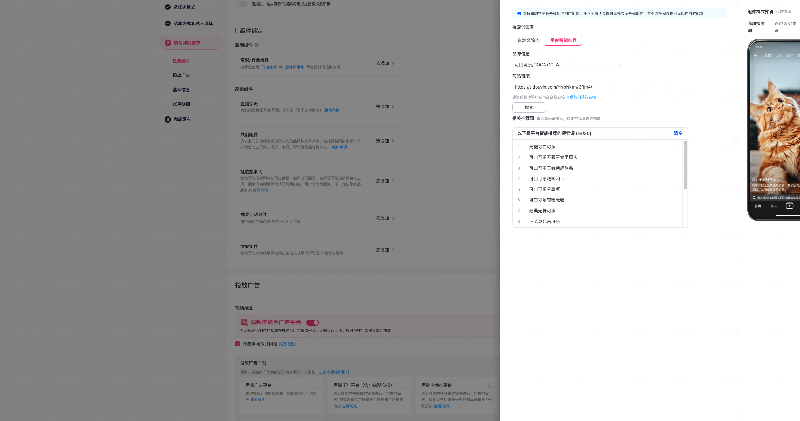Click the video push icon beside 视频推送至广告平台

pyautogui.click(x=244, y=322)
